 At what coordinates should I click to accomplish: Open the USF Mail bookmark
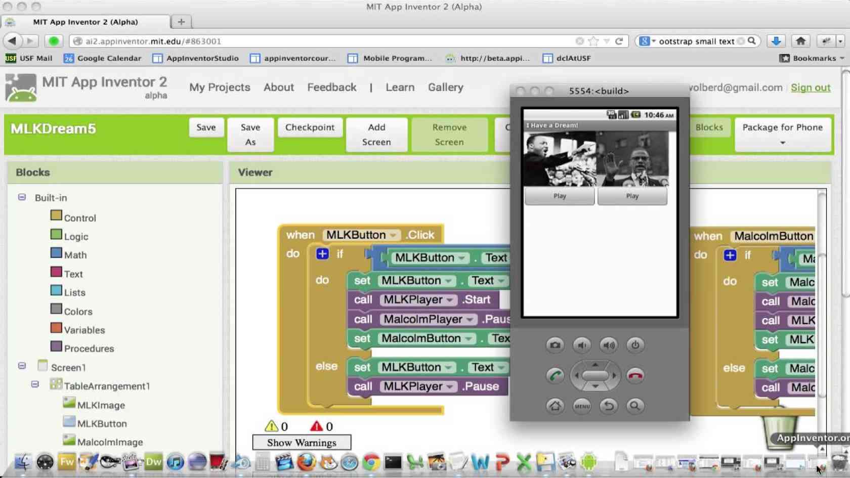29,58
